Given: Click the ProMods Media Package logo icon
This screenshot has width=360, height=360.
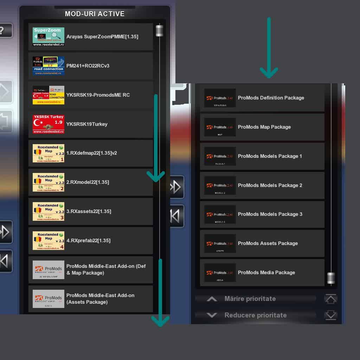Looking at the screenshot, I should point(220,273).
